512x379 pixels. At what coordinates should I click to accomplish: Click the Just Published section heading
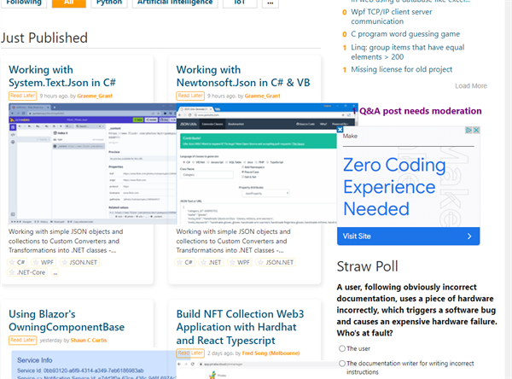pyautogui.click(x=44, y=38)
